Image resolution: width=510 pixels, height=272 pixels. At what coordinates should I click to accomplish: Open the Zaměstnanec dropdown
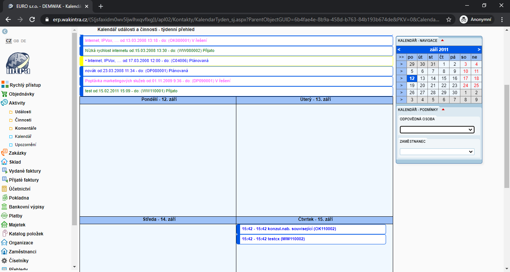tap(437, 152)
